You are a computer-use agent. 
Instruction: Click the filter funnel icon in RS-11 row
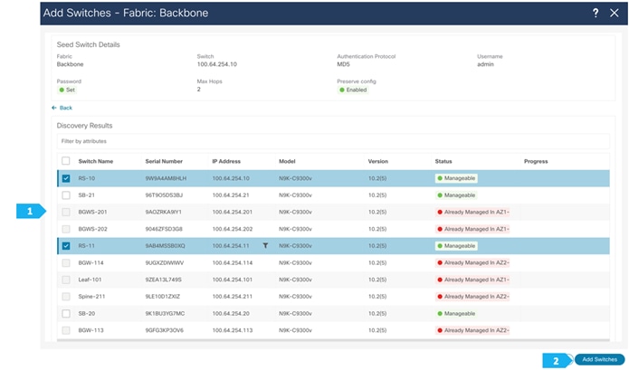[265, 245]
